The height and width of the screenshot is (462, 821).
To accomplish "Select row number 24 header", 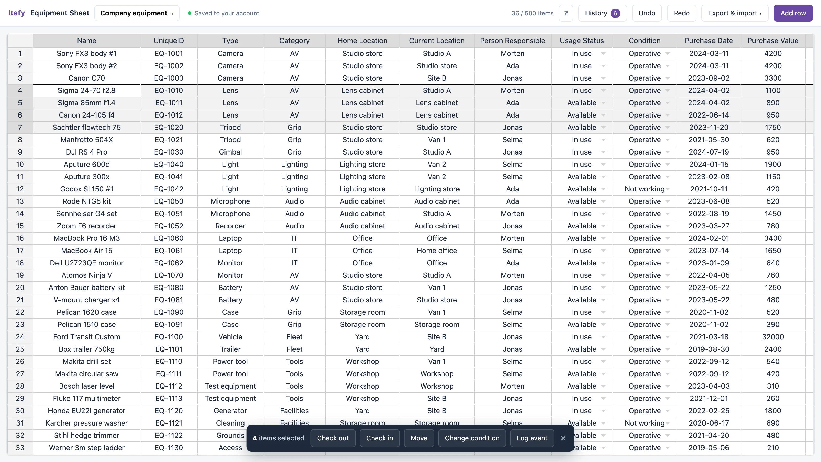I will click(x=20, y=337).
